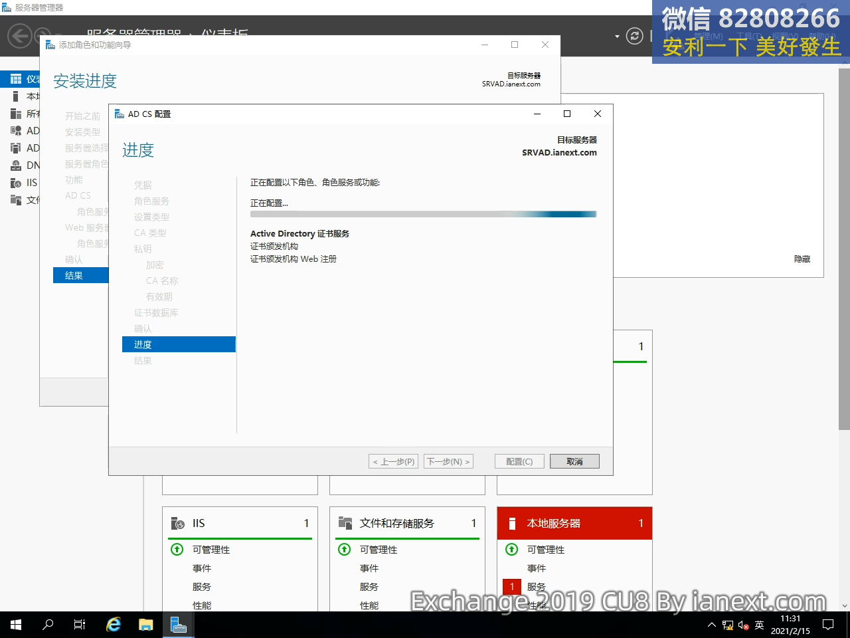Switch the 英 input method indicator
The width and height of the screenshot is (850, 638).
click(760, 625)
